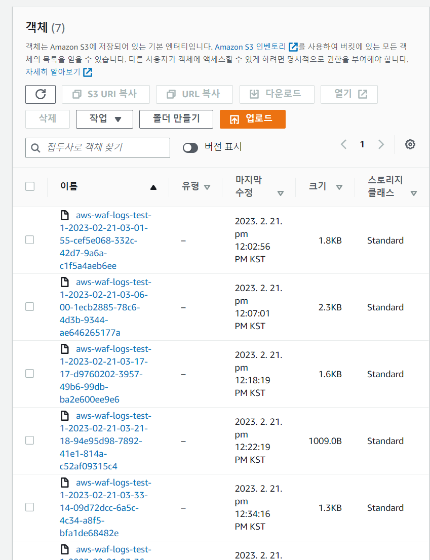Image resolution: width=430 pixels, height=560 pixels.
Task: Select checkbox for object ending bfa1de68482e
Action: pyautogui.click(x=30, y=507)
